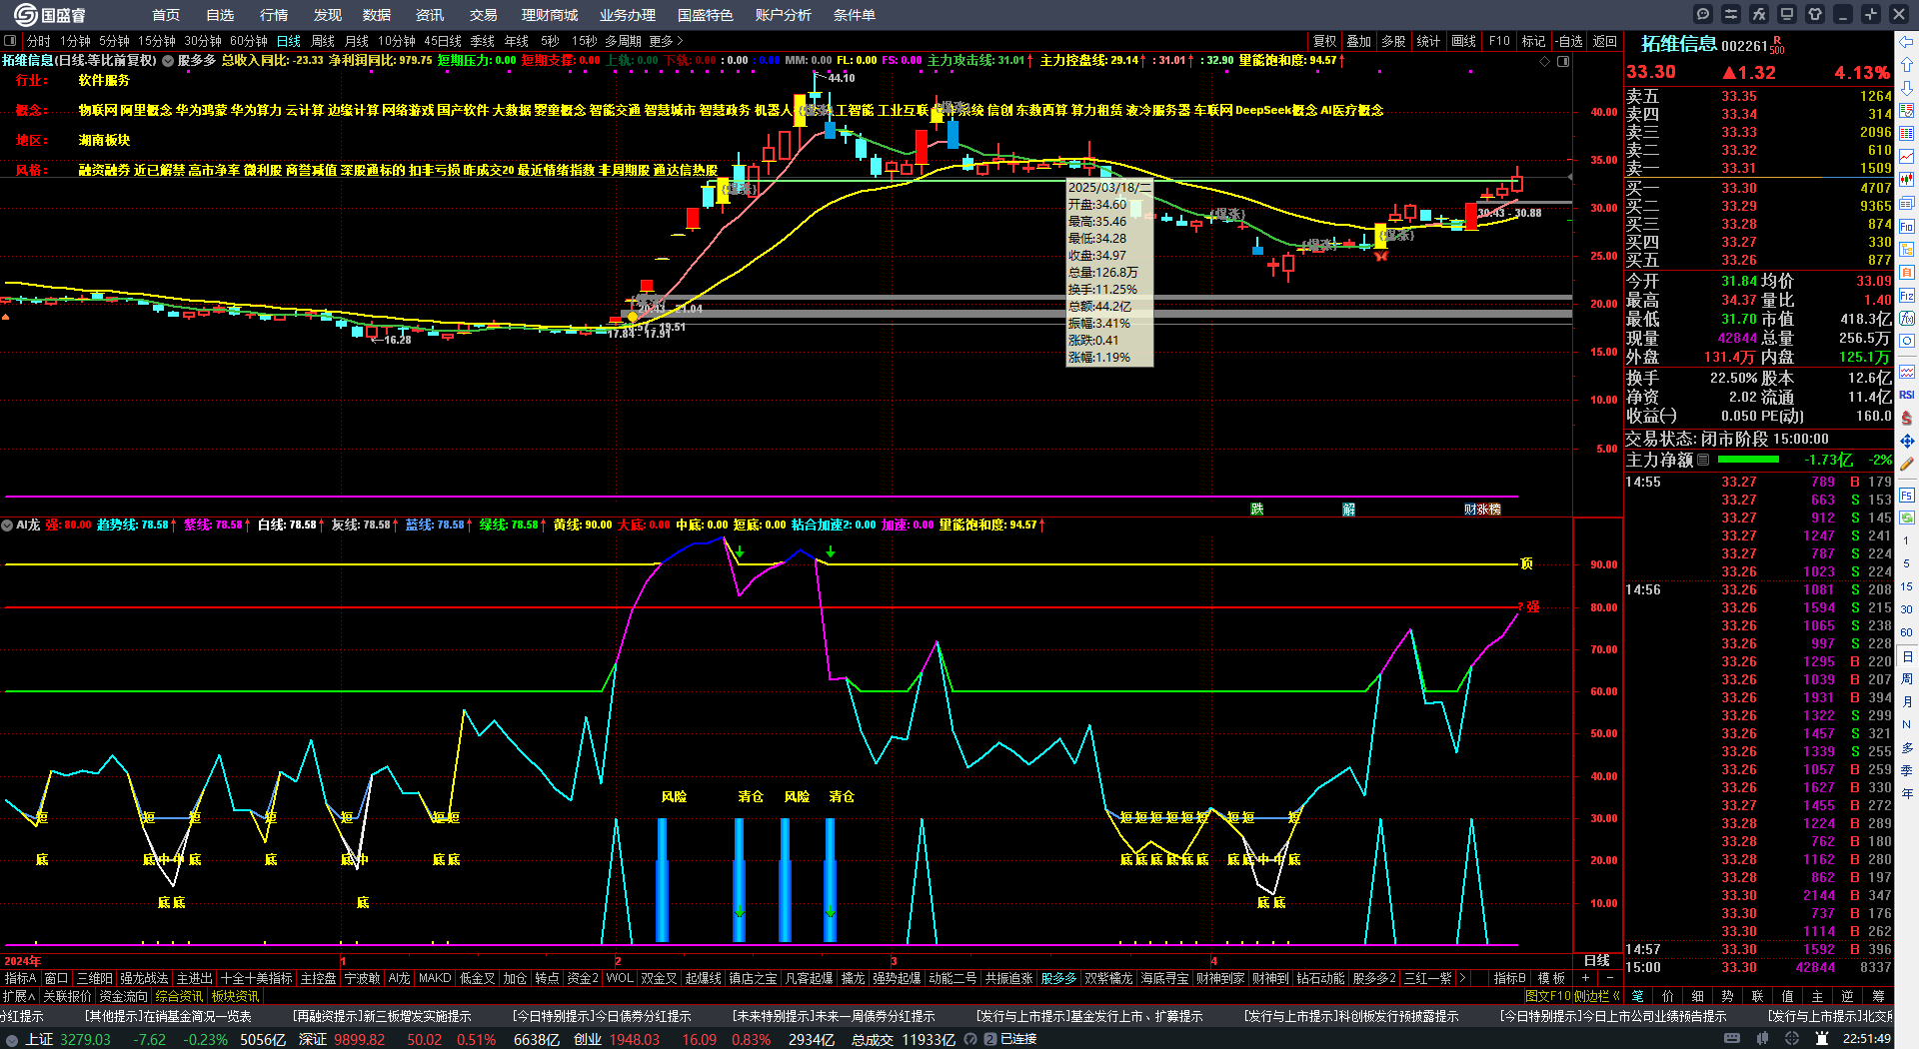Click the 解 marker above the AI龙 panel
Image resolution: width=1919 pixels, height=1049 pixels.
(x=1348, y=510)
